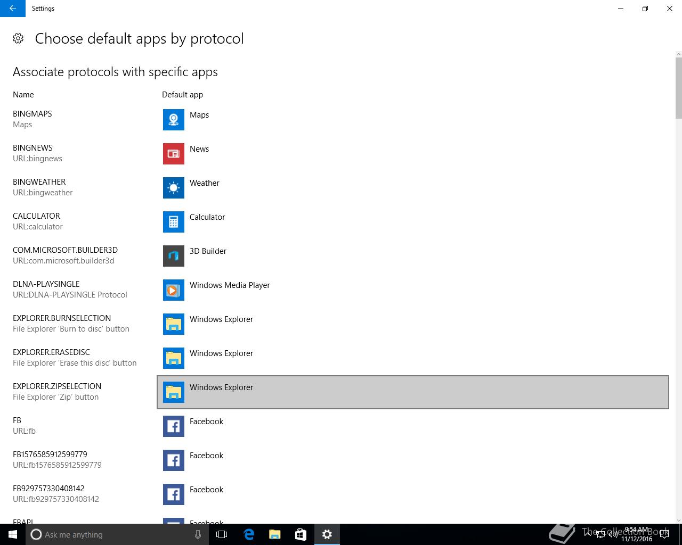The height and width of the screenshot is (545, 682).
Task: Select the DLNA-PLAYSINGLE protocol name
Action: click(46, 284)
